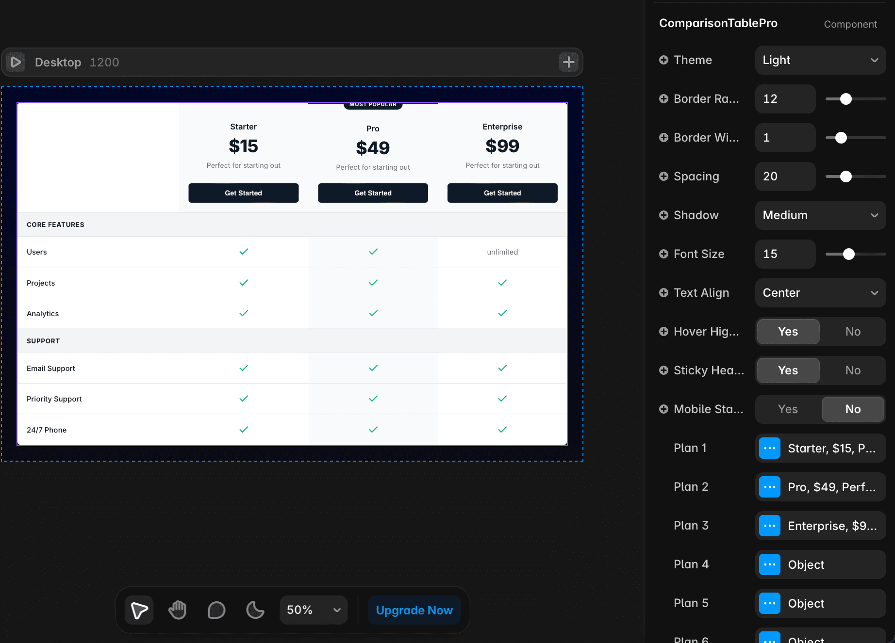Set Mobile Stack to No
The image size is (895, 643).
853,409
